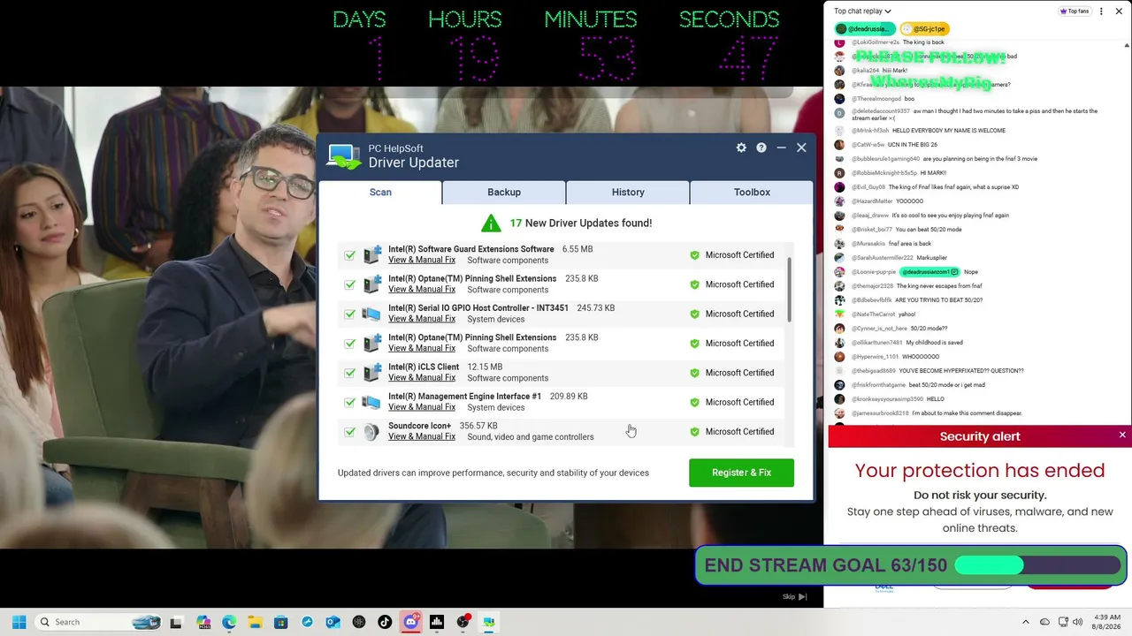Open View & Manual Fix for Management Engine Interface
Image resolution: width=1132 pixels, height=636 pixels.
tap(422, 407)
